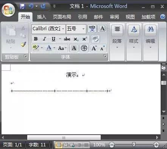The image size is (167, 149).
Task: Apply enclosed character (字 in circle) icon
Action: tap(84, 48)
